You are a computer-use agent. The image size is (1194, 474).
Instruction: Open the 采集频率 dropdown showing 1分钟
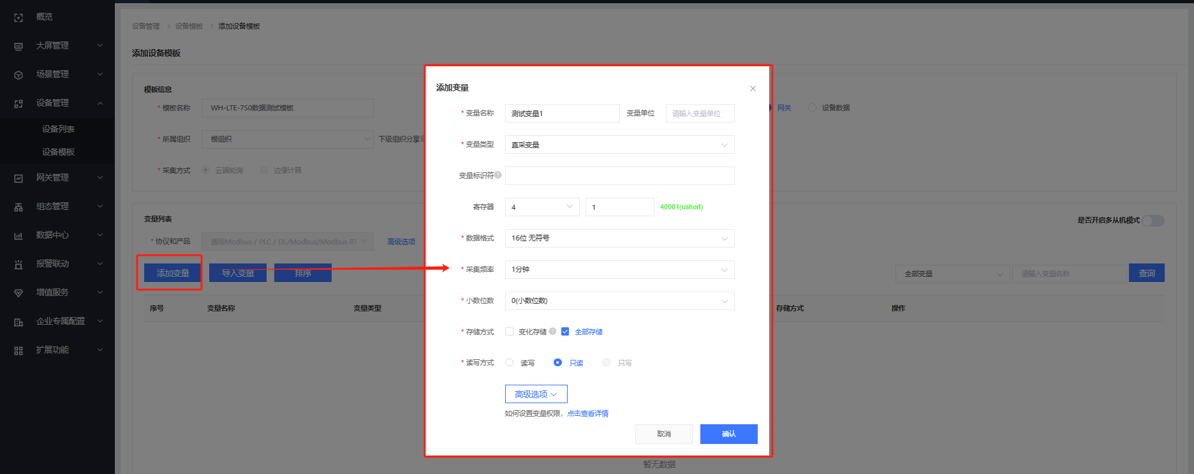point(619,269)
